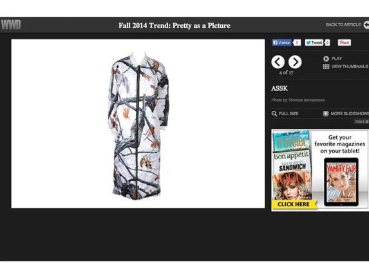369x277 pixels.
Task: Go to the previous slide arrow
Action: (x=278, y=62)
